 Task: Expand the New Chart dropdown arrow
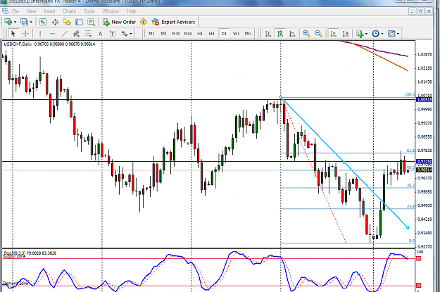coord(15,22)
